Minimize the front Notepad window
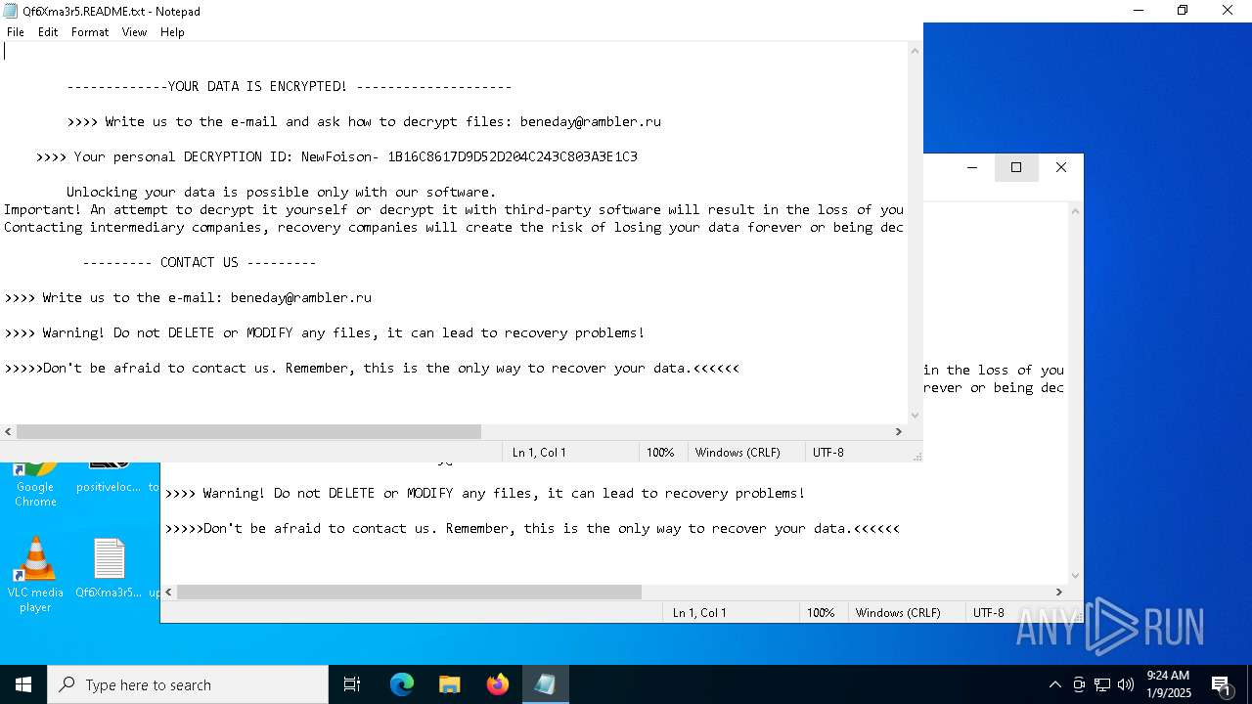Viewport: 1252px width, 704px height. tap(1138, 11)
